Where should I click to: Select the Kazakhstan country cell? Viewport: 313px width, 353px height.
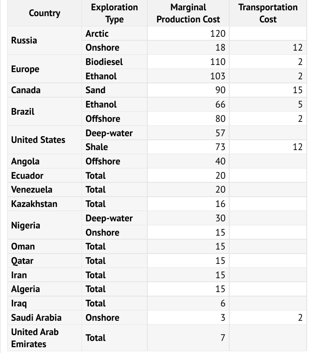(34, 204)
